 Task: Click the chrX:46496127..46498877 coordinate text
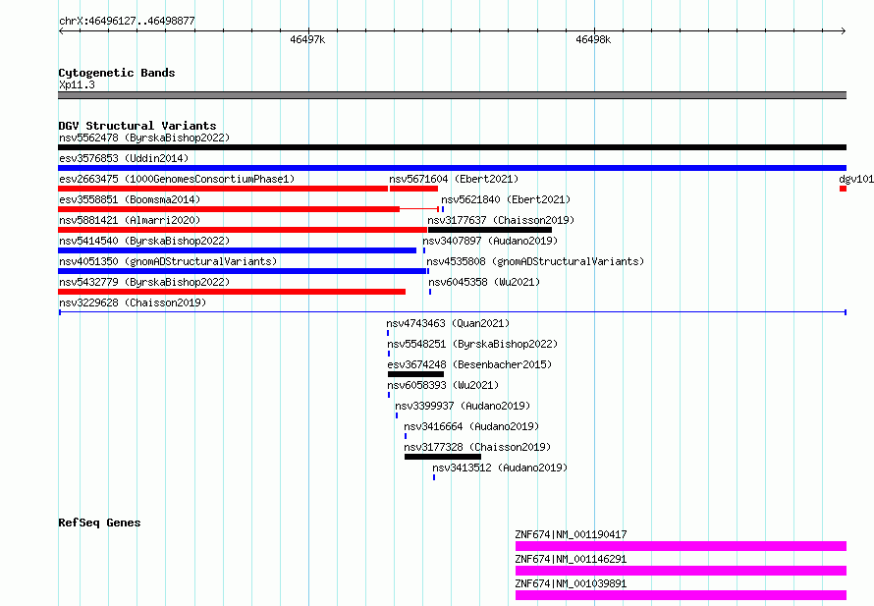tap(127, 21)
